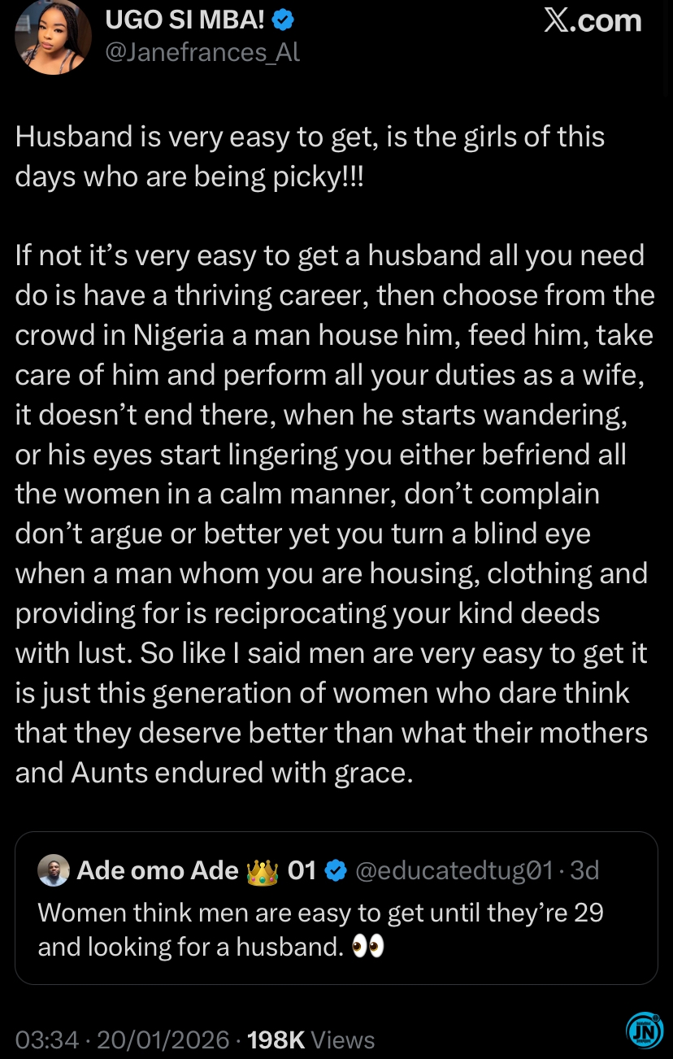Open the @Janefrances_Al handle

[202, 53]
